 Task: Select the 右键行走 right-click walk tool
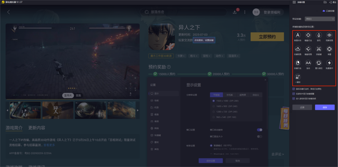pos(298,63)
